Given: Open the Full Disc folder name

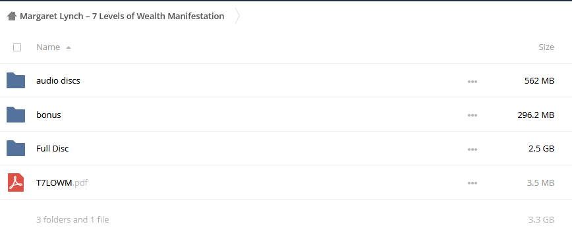Looking at the screenshot, I should [x=53, y=148].
